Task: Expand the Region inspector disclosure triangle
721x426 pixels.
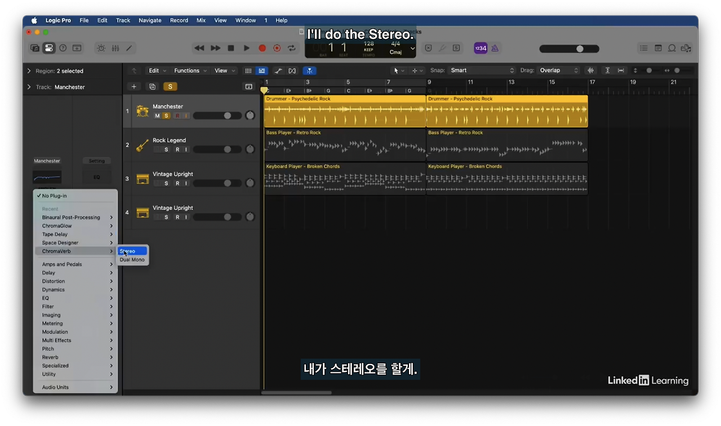Action: [x=29, y=71]
